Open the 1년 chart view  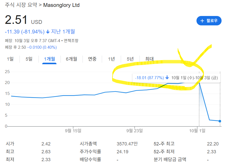pos(111,59)
